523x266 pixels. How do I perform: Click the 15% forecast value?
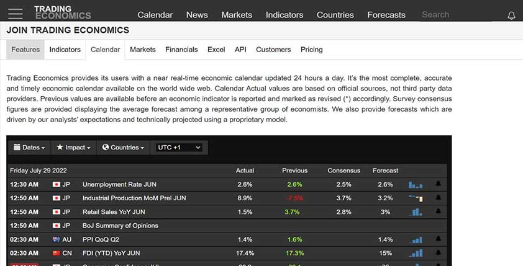click(x=386, y=253)
